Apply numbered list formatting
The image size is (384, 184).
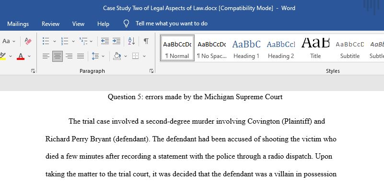(65, 41)
